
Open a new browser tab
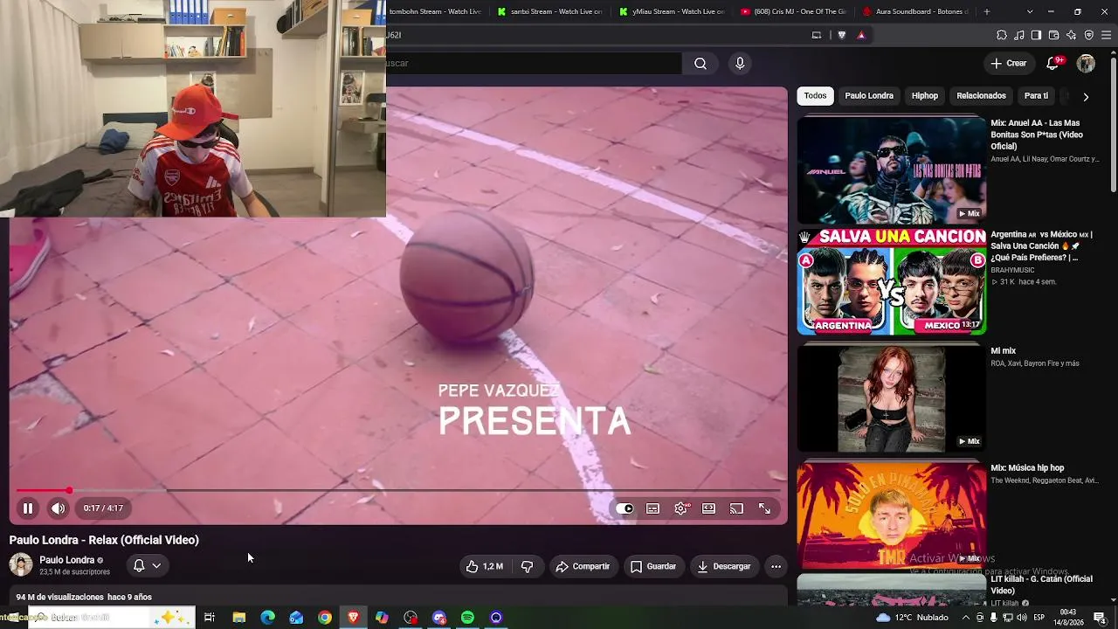point(987,11)
